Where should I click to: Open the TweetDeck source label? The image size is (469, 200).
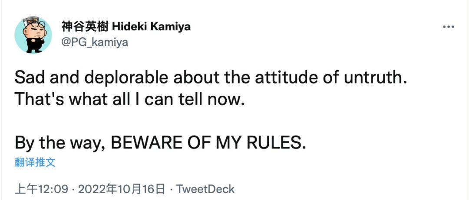[206, 189]
